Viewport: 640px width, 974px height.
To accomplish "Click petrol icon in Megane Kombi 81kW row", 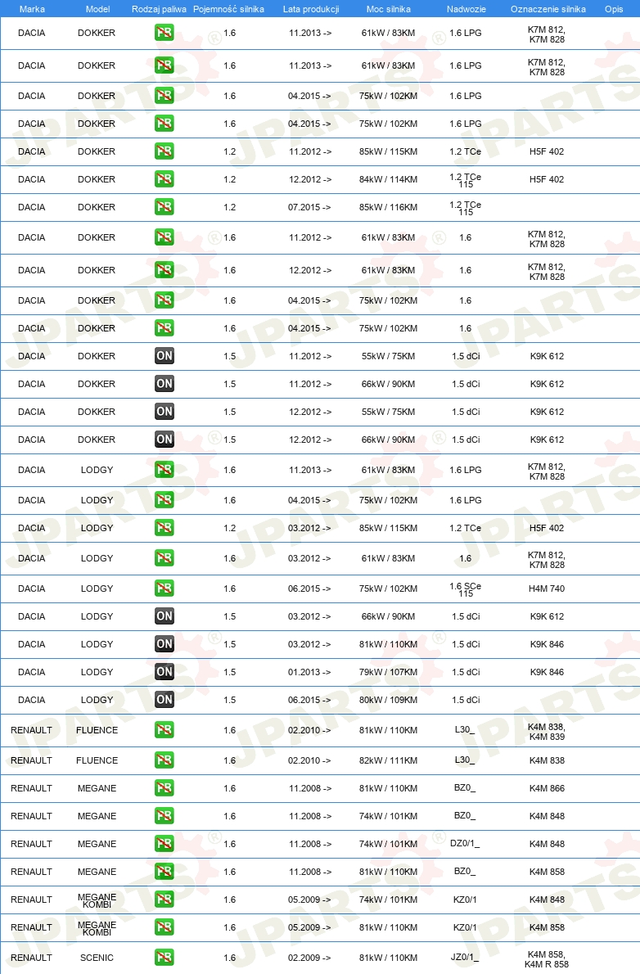I will pos(164,927).
